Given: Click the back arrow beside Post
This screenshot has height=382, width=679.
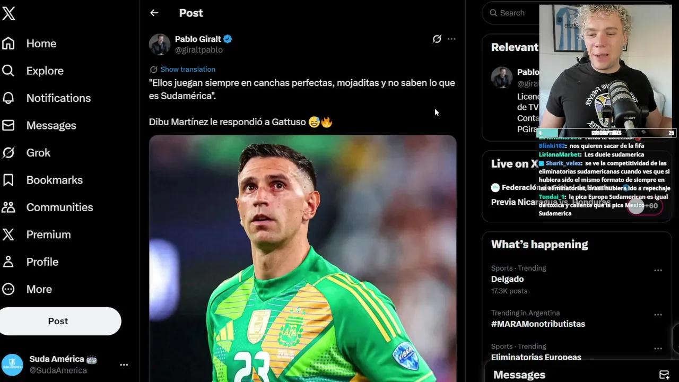Looking at the screenshot, I should (154, 13).
